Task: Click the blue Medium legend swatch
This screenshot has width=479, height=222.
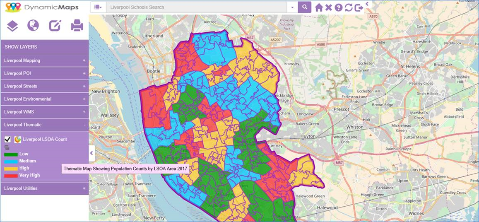Action: click(x=11, y=162)
